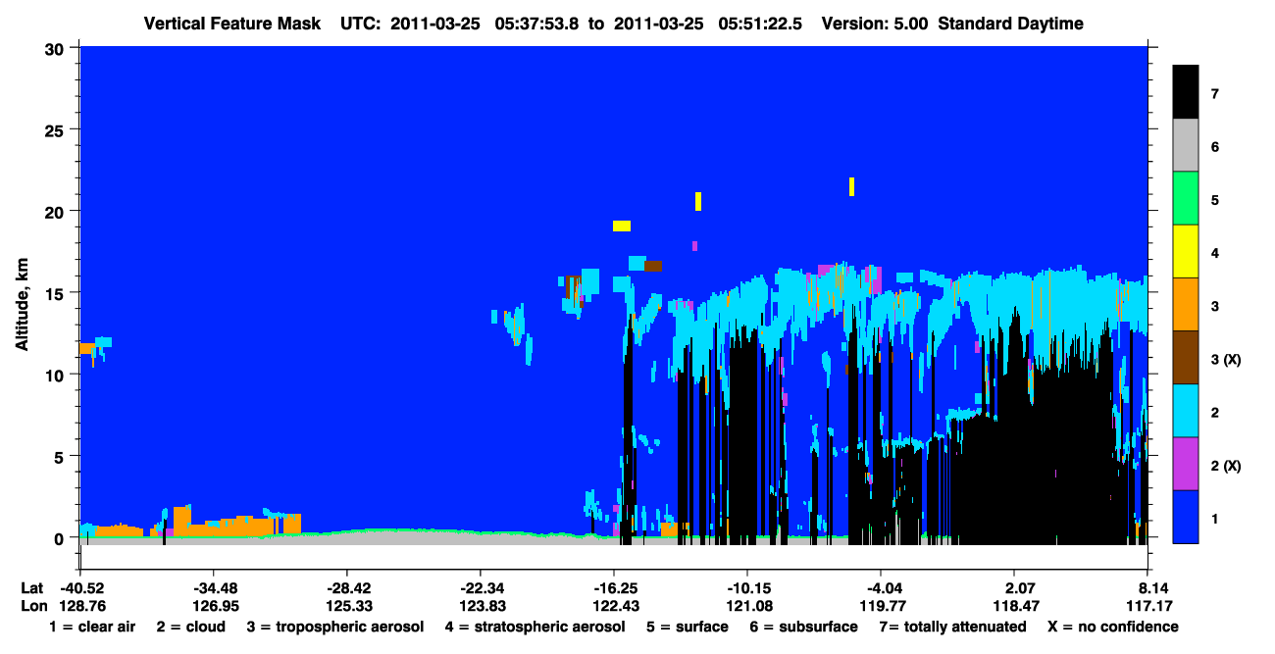Click the start date '2011-03-25' in title
The width and height of the screenshot is (1275, 654).
(x=434, y=24)
